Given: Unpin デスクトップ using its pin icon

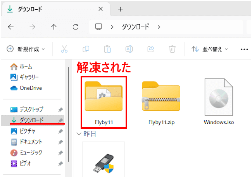Looking at the screenshot, I should tap(60, 110).
